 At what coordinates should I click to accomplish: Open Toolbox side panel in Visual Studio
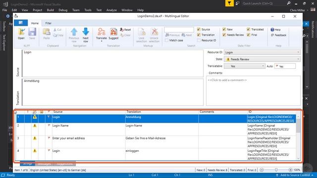tap(4, 26)
